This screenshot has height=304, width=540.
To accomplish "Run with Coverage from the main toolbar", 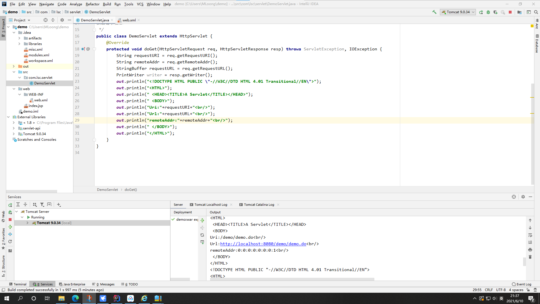I will pos(496,12).
